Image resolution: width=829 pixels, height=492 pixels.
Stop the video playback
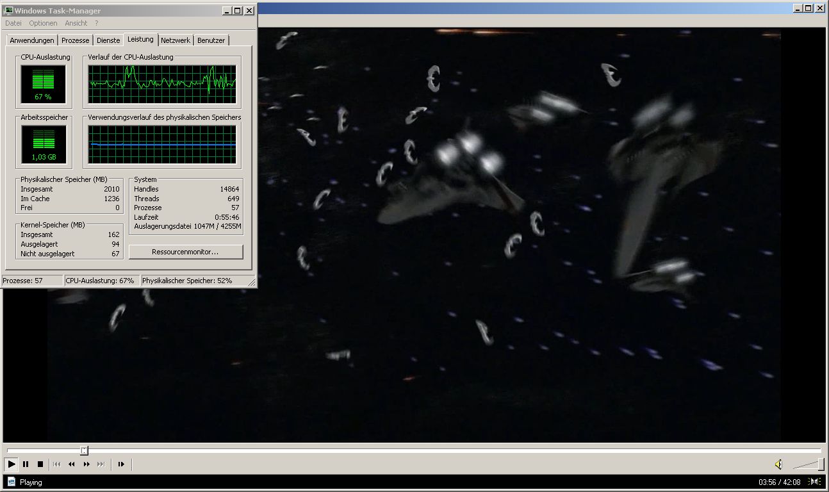pos(40,464)
